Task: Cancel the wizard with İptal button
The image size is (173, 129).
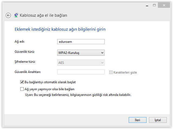Action: (x=158, y=120)
